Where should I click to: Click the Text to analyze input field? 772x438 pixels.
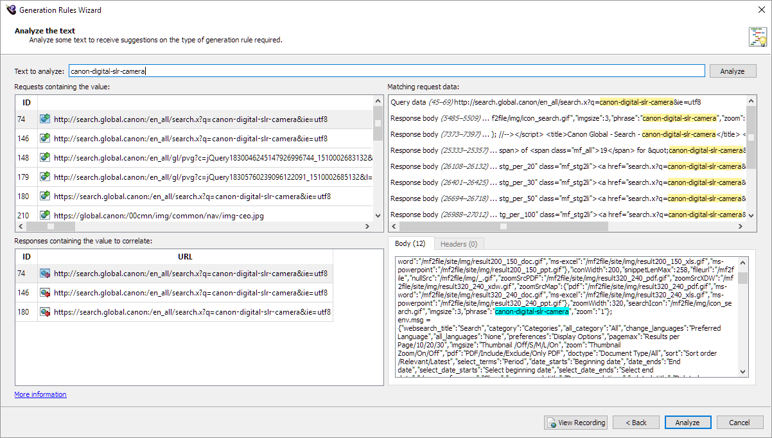click(x=387, y=71)
